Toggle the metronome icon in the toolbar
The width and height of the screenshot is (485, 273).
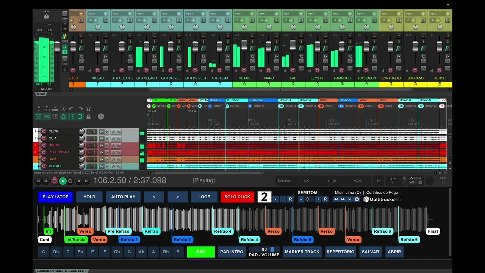[88, 108]
